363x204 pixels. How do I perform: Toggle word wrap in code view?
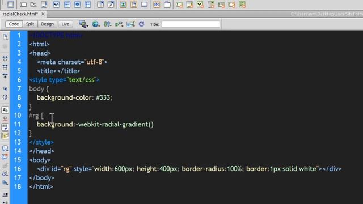click(5, 127)
